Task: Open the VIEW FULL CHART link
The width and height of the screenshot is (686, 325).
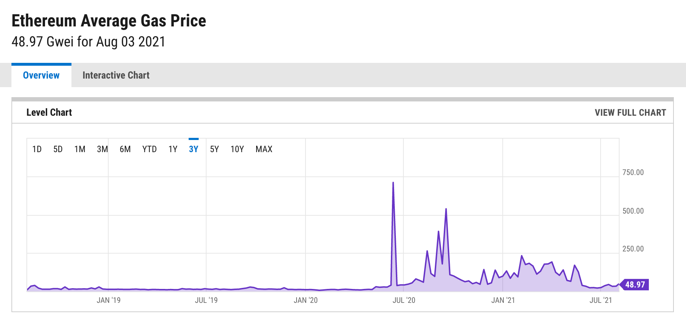Action: (x=630, y=112)
